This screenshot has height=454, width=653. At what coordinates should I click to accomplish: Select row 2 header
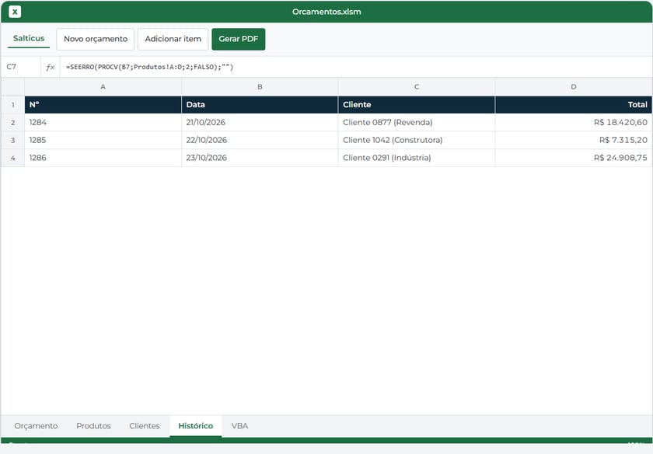13,123
